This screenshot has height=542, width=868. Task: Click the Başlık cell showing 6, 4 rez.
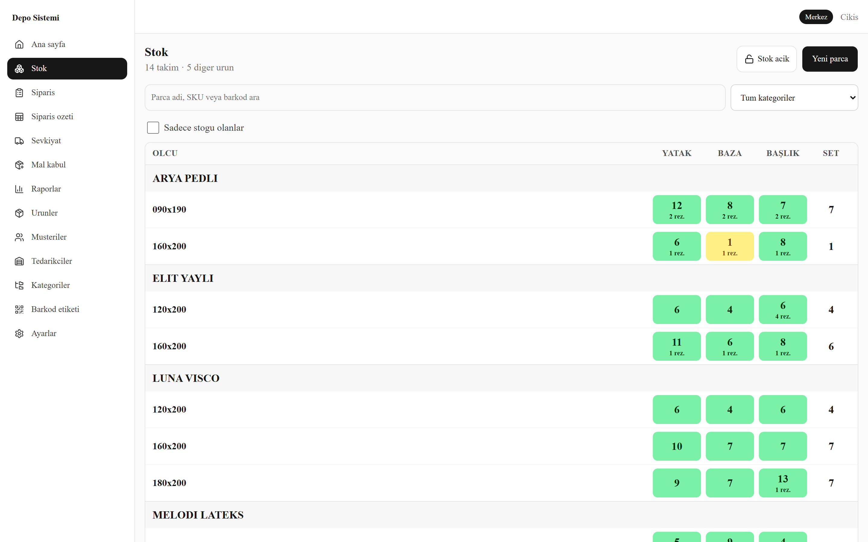tap(783, 309)
